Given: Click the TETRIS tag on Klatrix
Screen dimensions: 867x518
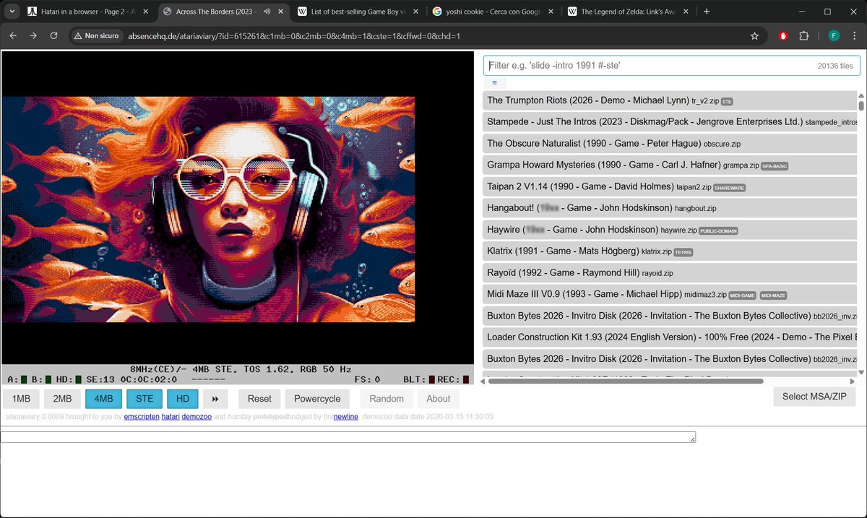Looking at the screenshot, I should [x=683, y=253].
